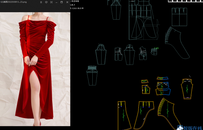
Task: Toggle fullscreen mode in the image viewer
Action: pyautogui.click(x=51, y=2)
